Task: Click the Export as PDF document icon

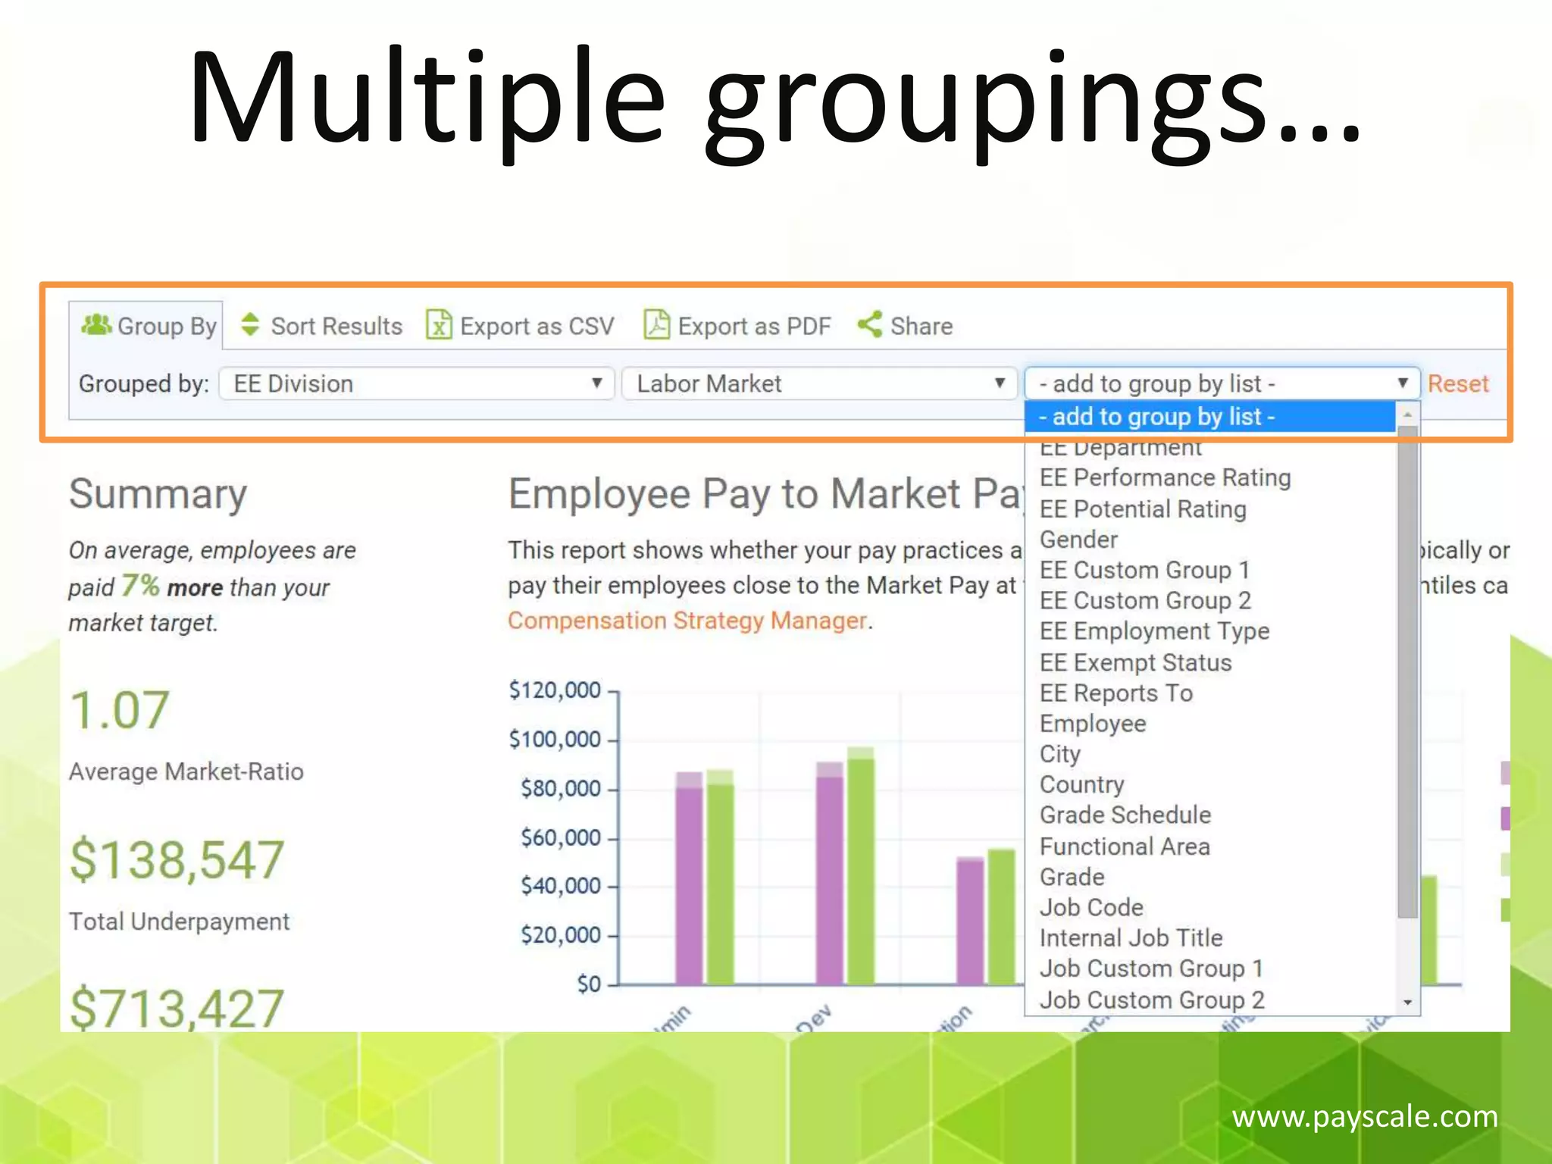Action: tap(656, 325)
